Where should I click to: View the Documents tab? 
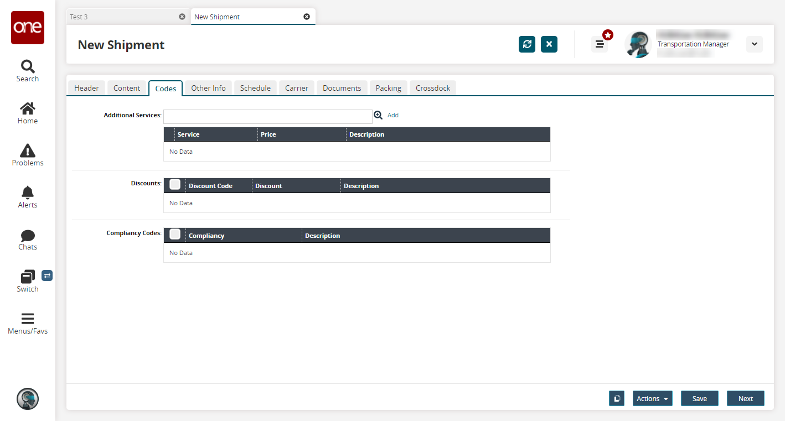(x=342, y=88)
